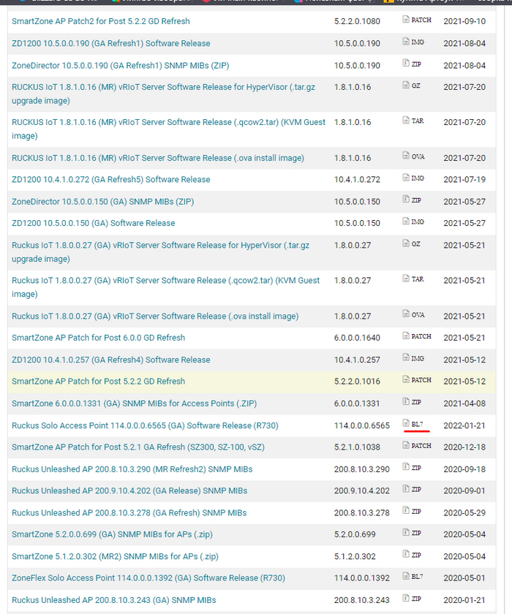Open Ruckus IoT 1.8.0.0.27 HyperVisor tar.gz link

pos(161,251)
